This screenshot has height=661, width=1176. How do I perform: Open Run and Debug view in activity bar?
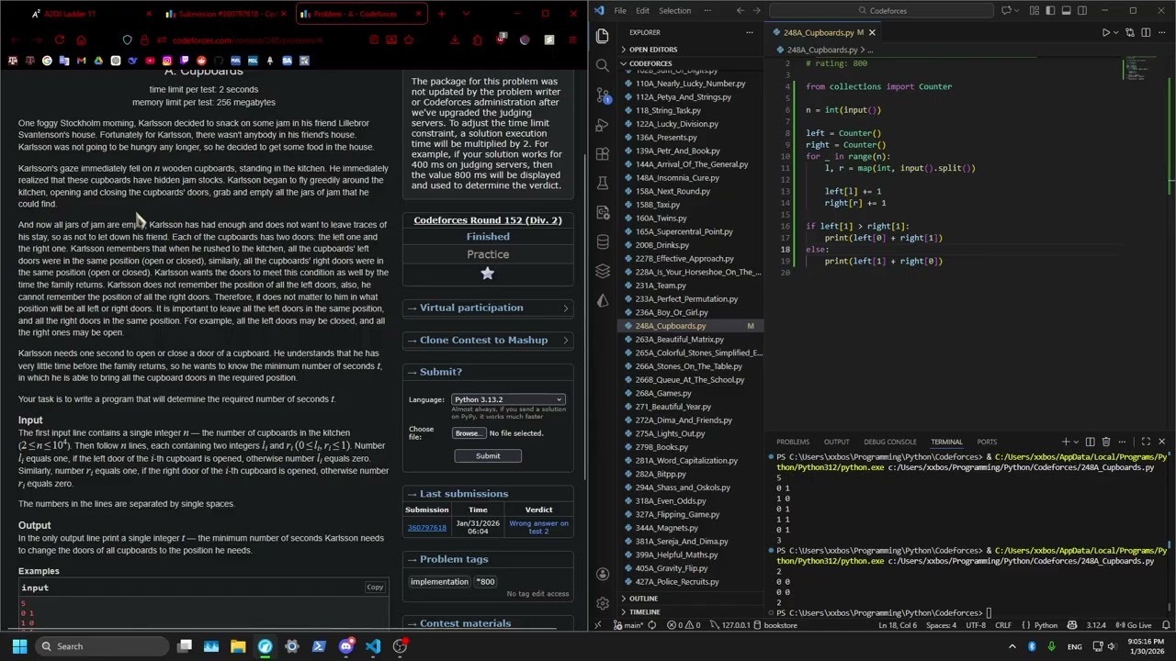click(x=603, y=124)
